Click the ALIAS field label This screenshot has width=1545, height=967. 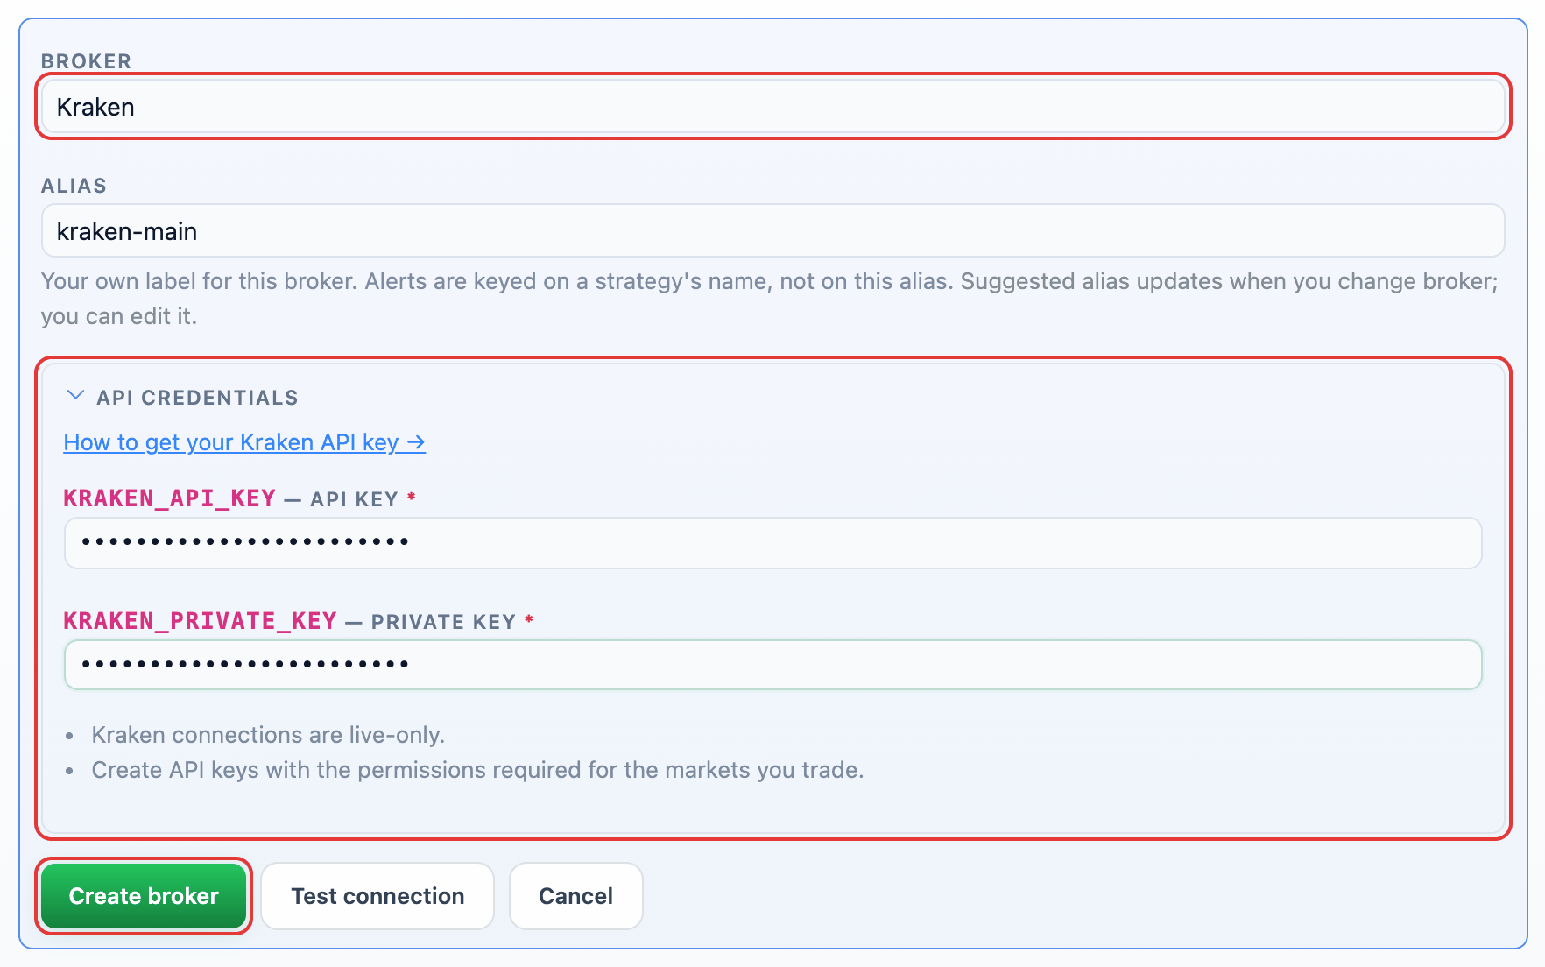click(74, 186)
